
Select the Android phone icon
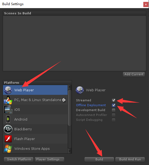click(8, 119)
